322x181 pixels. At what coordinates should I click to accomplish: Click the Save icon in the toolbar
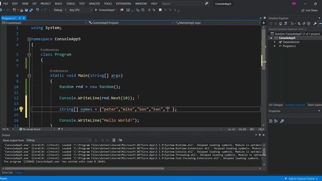coord(26,10)
